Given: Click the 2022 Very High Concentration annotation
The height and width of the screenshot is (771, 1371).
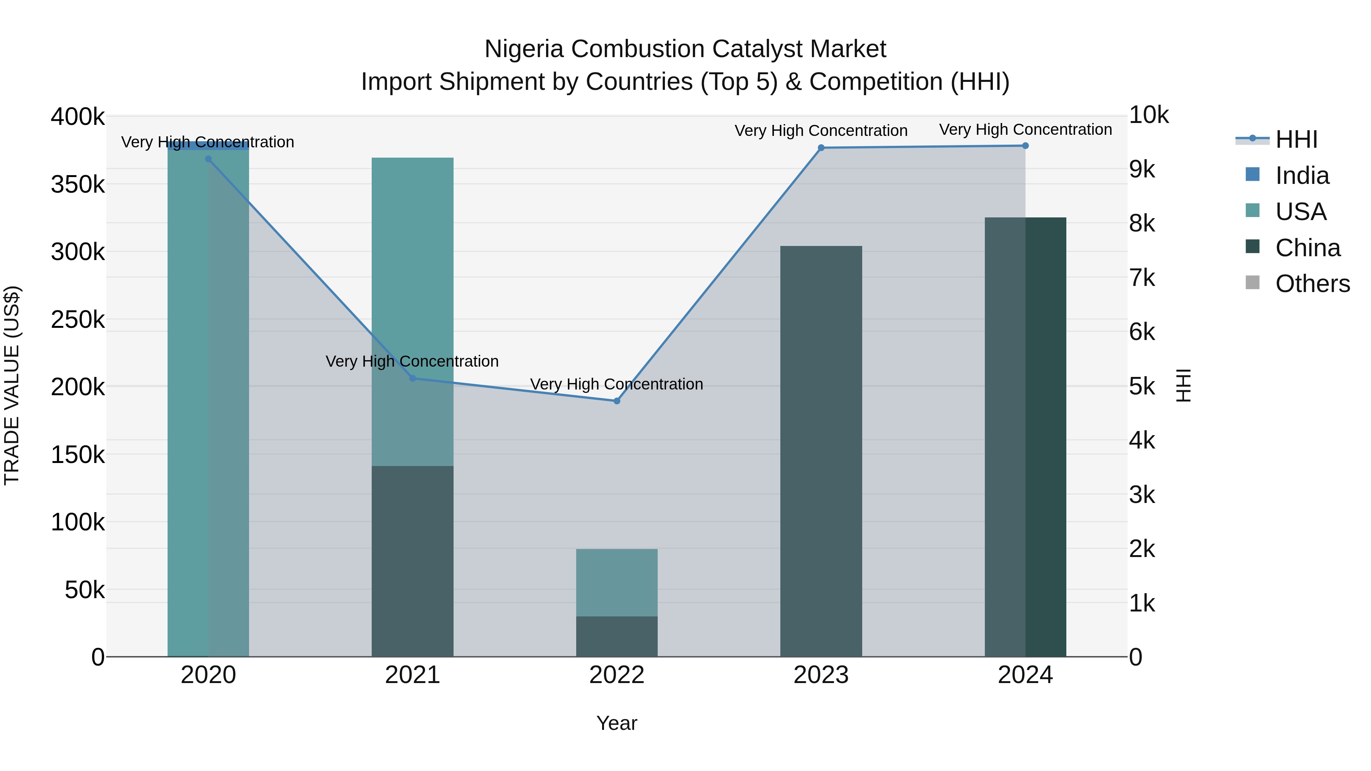Looking at the screenshot, I should tap(616, 384).
